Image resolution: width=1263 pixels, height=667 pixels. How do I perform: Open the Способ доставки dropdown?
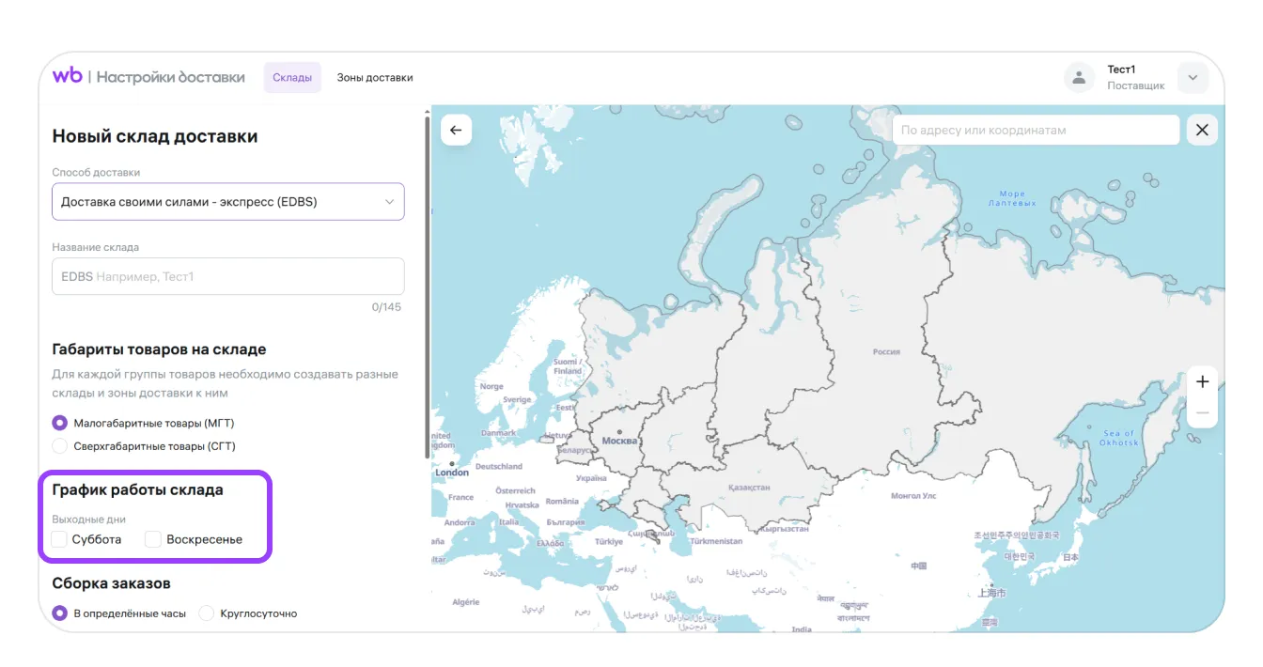pyautogui.click(x=227, y=202)
